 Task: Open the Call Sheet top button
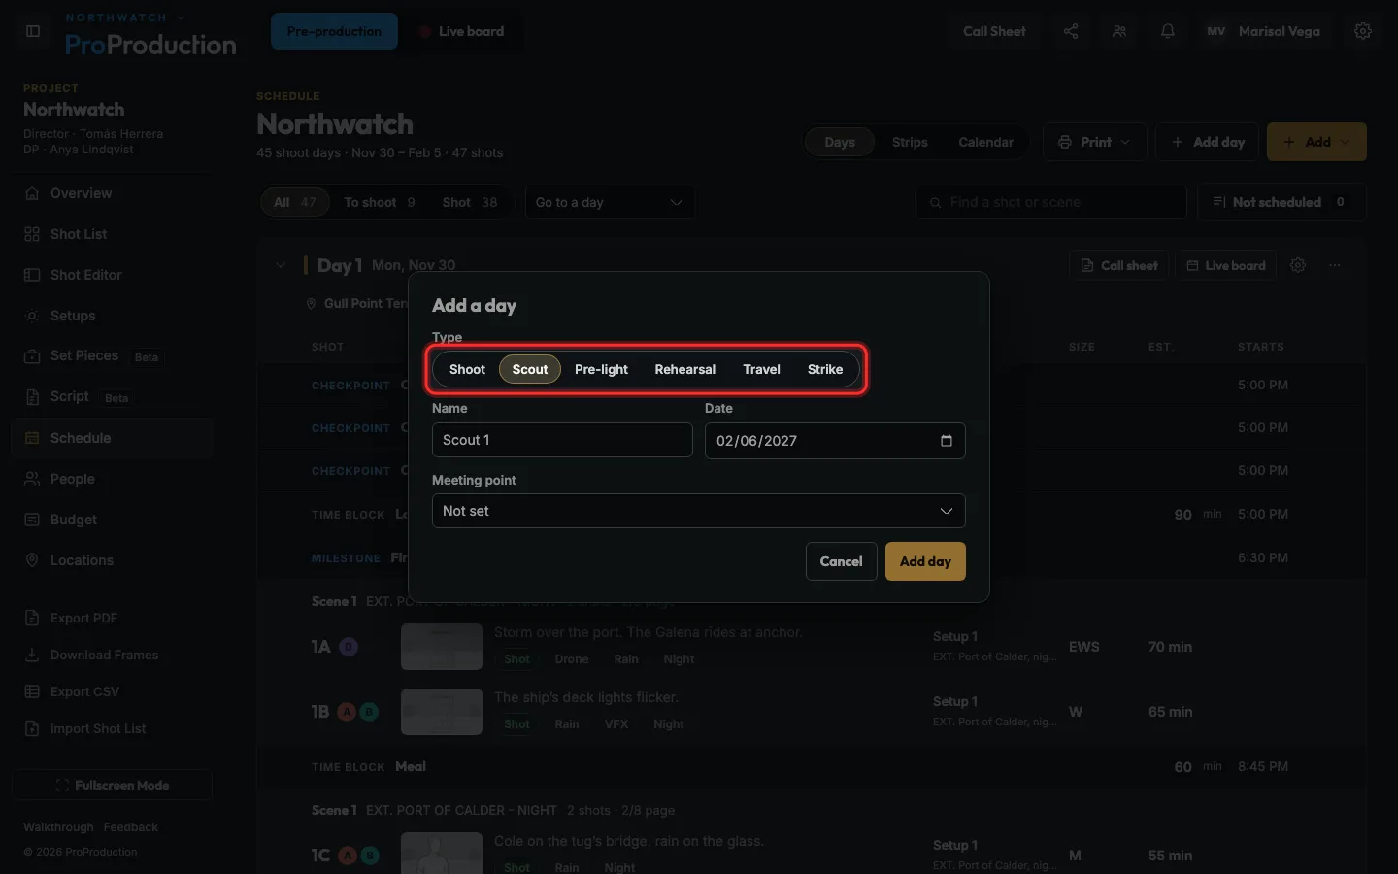coord(994,31)
